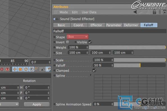Click the Falloff 50 % stepper arrows
The width and height of the screenshot is (167, 111).
point(112,65)
